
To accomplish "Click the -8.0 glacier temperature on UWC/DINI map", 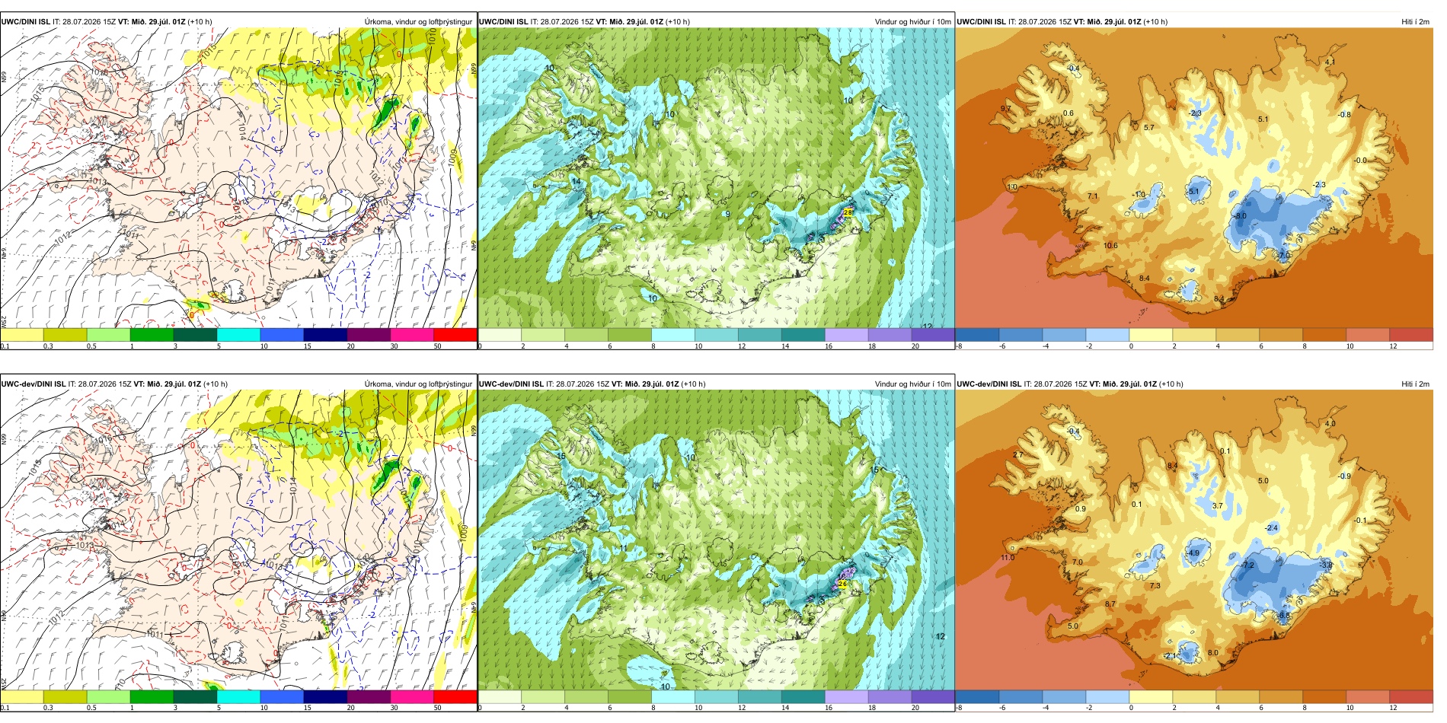I will pyautogui.click(x=1240, y=216).
